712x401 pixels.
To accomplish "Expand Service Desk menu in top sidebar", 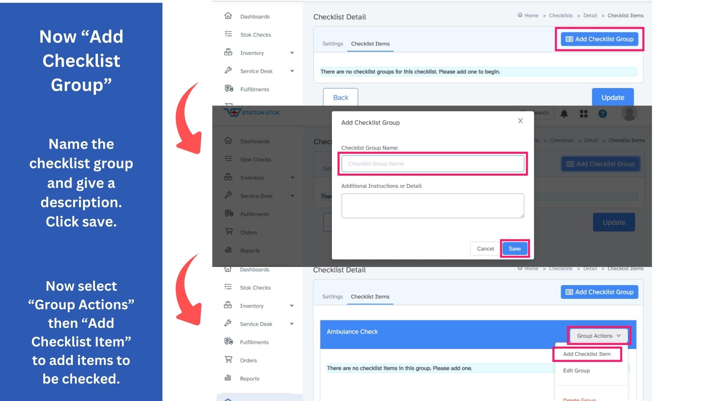I will 292,71.
